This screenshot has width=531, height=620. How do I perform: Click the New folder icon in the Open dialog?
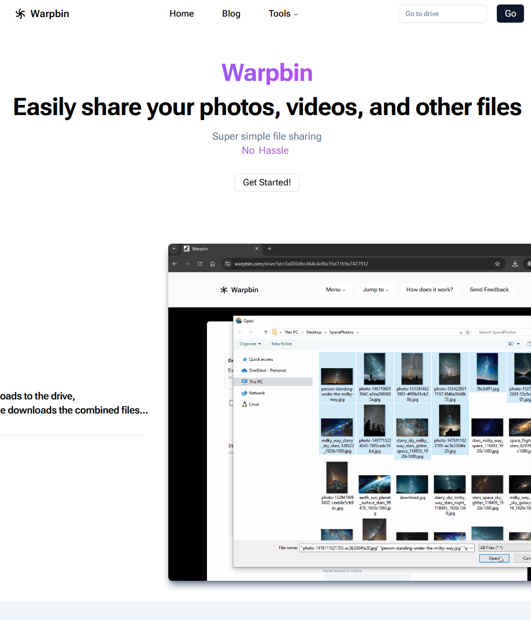(281, 344)
